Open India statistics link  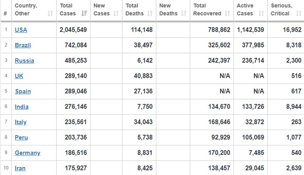(x=21, y=107)
